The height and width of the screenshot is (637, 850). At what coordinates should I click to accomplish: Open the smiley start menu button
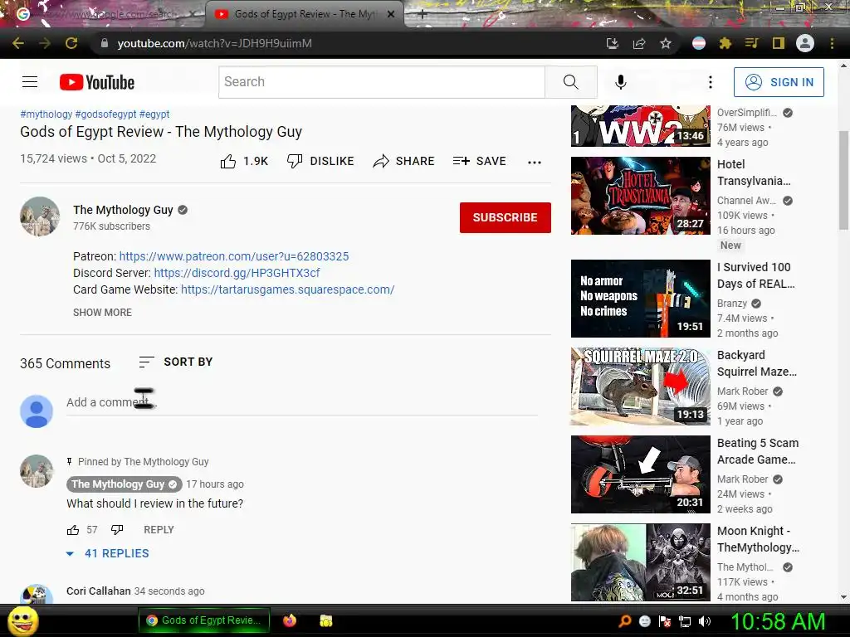22,620
